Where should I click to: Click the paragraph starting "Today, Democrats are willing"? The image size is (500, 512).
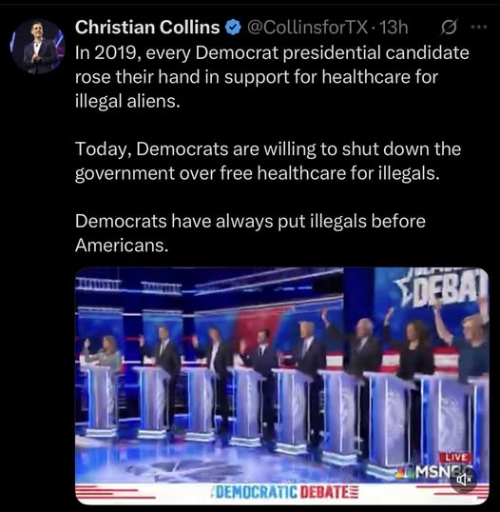tap(268, 161)
